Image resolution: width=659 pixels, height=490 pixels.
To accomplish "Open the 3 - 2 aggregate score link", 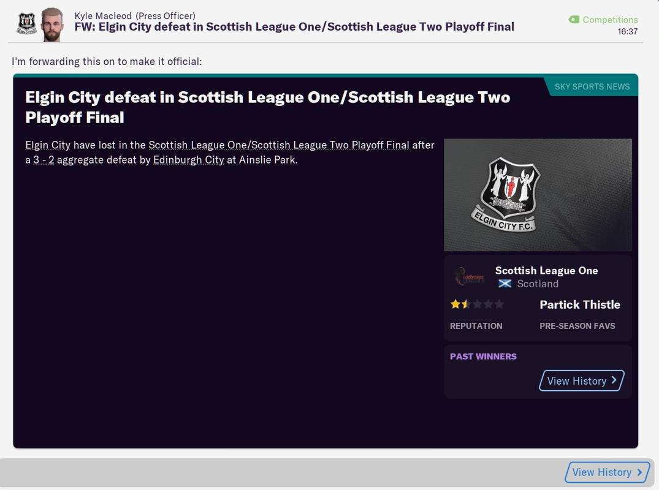I will 44,160.
